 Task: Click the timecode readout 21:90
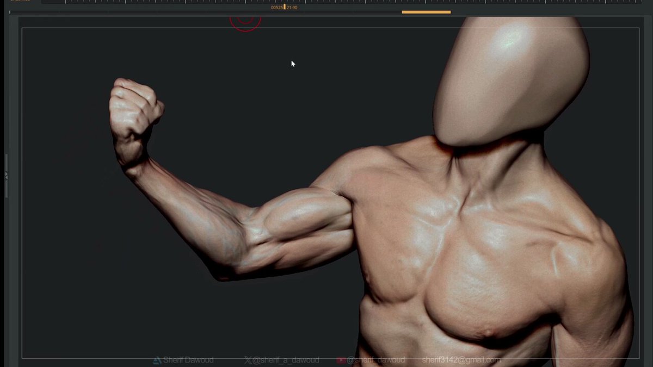292,8
